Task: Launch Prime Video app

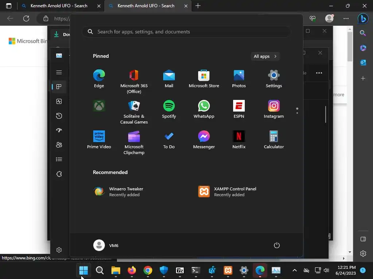Action: [x=99, y=140]
